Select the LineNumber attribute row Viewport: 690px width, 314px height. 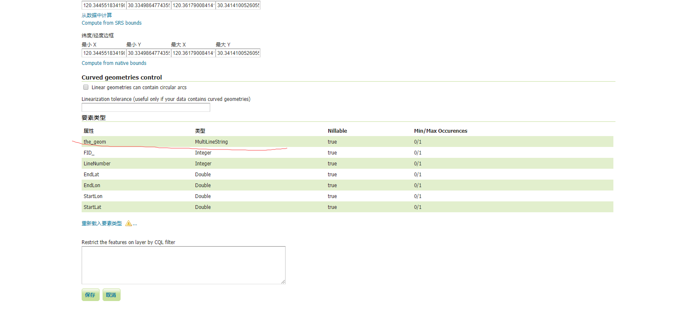point(97,164)
